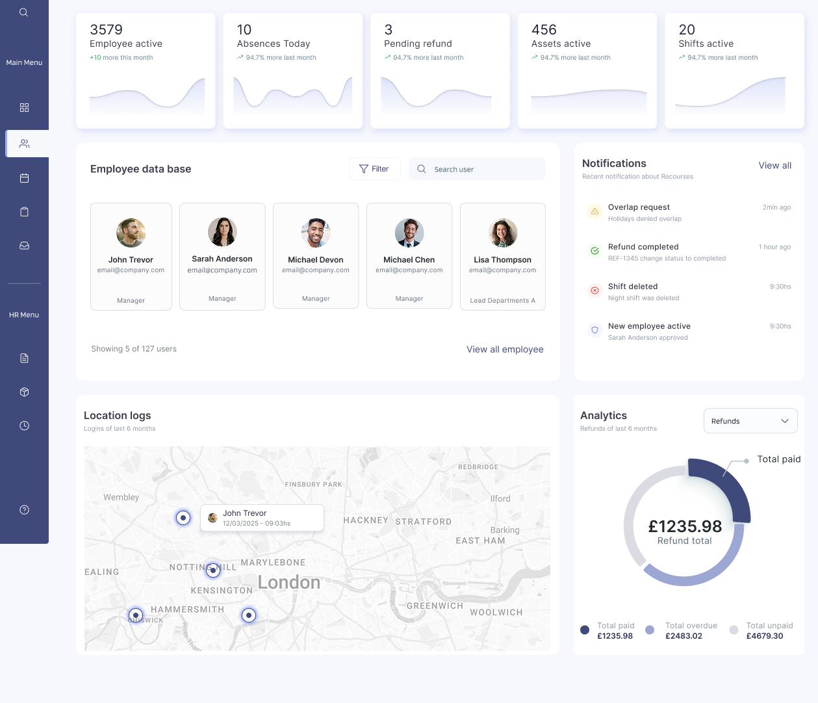The width and height of the screenshot is (818, 703).
Task: Click the clock icon in the HR Menu
Action: [24, 425]
